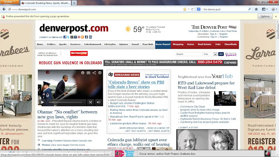Open the Live blog Obama's Colorado visit link
The image size is (279, 157).
[x=67, y=140]
